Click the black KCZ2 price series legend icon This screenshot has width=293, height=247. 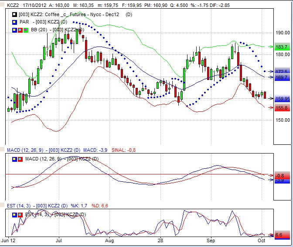coord(14,14)
